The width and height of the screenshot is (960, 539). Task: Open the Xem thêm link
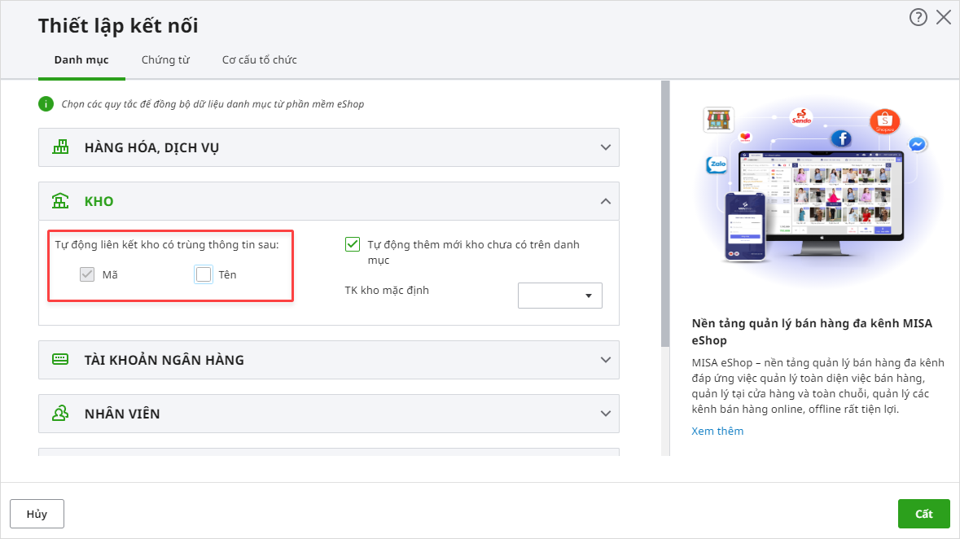coord(717,431)
